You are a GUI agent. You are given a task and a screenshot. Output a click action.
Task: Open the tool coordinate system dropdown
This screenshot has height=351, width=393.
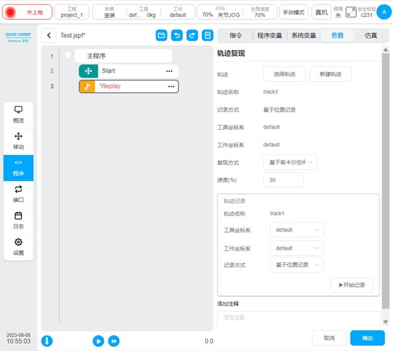point(296,230)
